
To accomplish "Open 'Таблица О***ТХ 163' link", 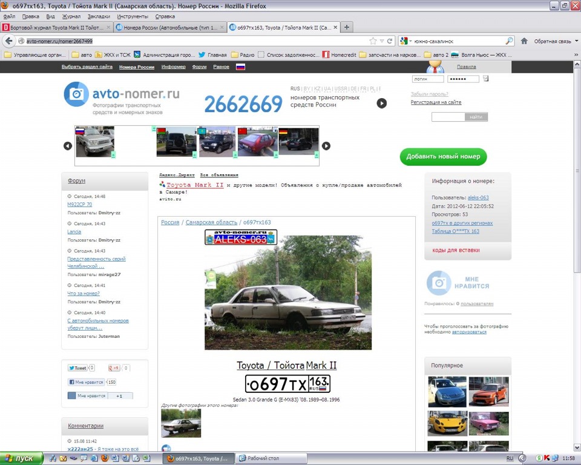I will [455, 231].
